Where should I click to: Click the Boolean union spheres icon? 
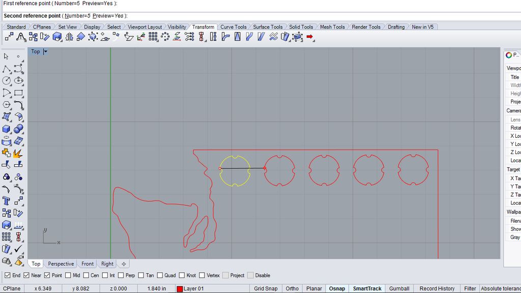coord(19,129)
